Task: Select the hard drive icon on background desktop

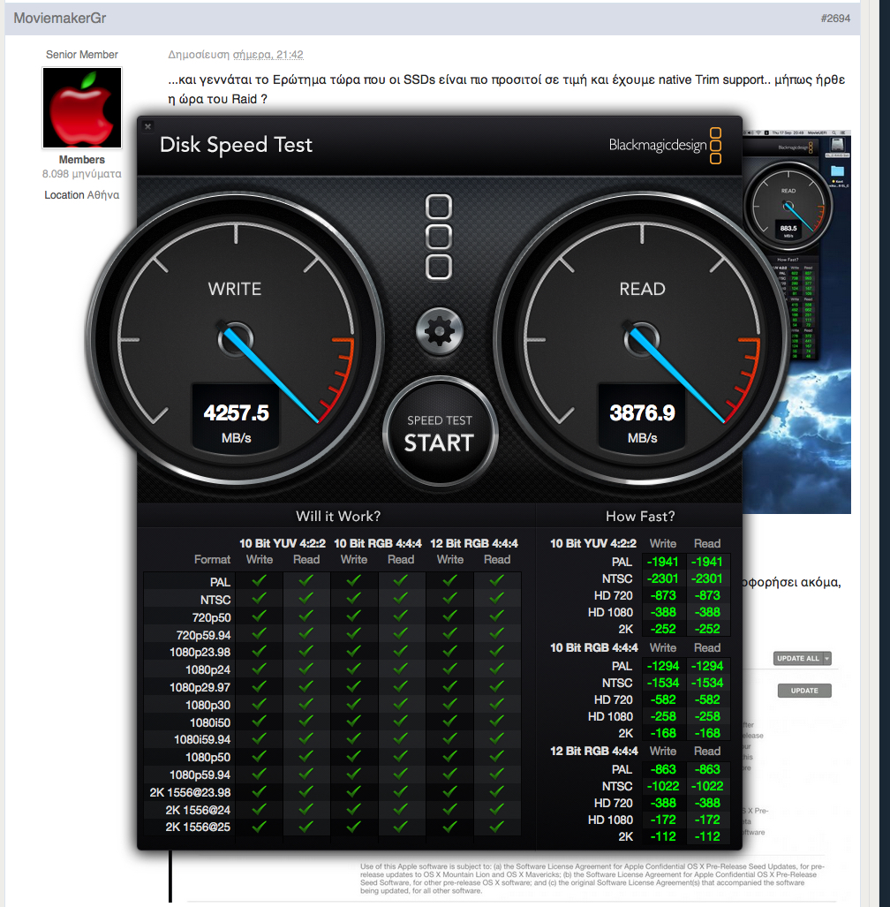Action: [837, 145]
